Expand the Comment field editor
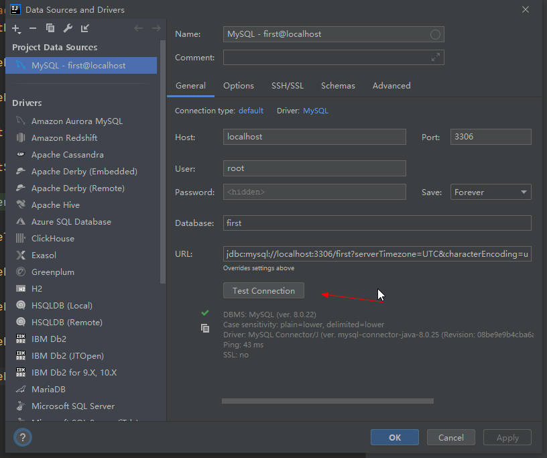 [435, 57]
